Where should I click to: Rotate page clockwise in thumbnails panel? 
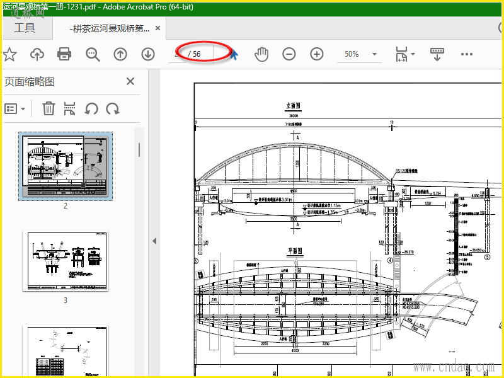[x=113, y=108]
